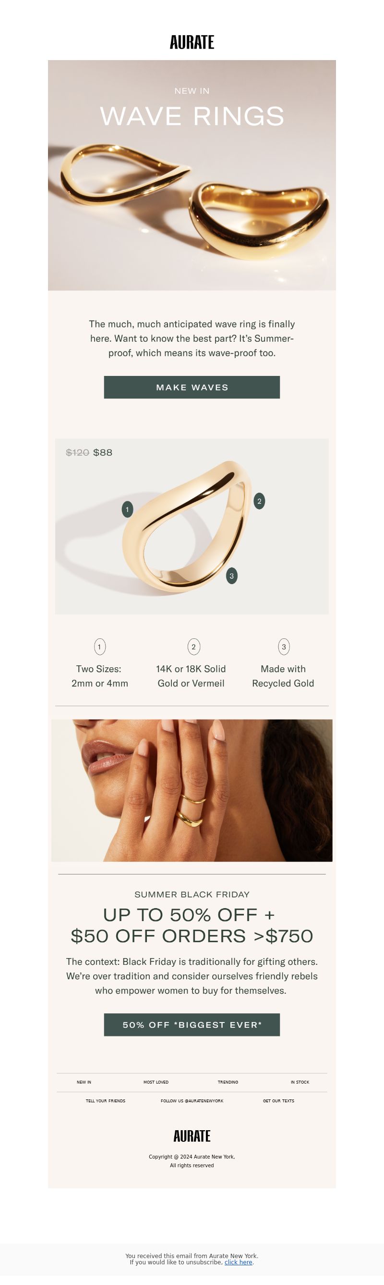The width and height of the screenshot is (384, 1285).
Task: Open the MOST LOVED footer link
Action: pyautogui.click(x=156, y=1082)
